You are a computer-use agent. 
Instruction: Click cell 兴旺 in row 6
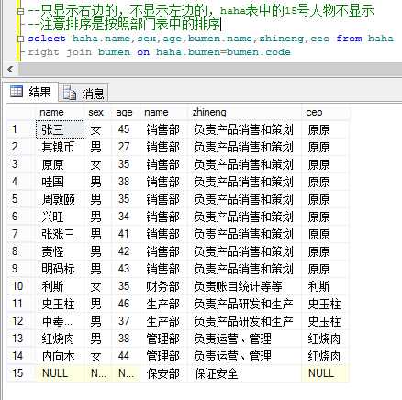60,217
